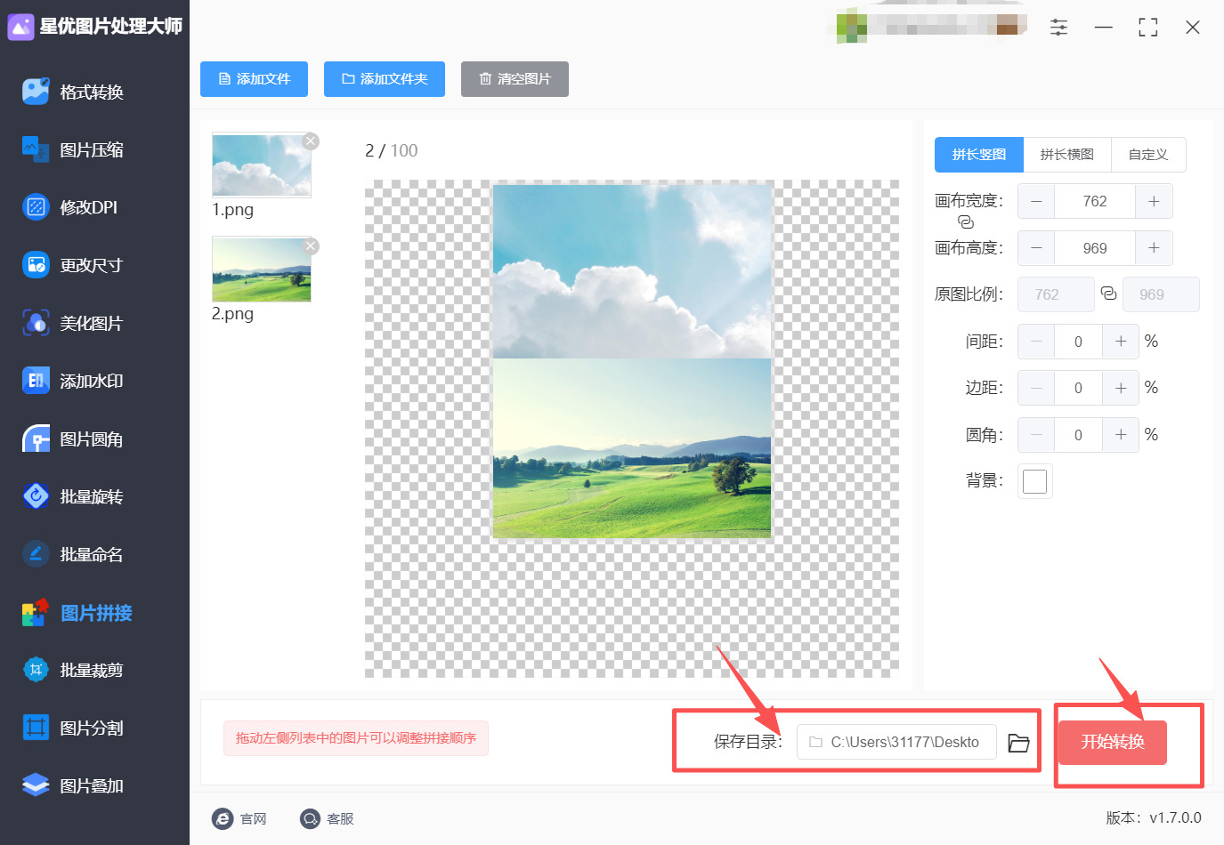The image size is (1224, 845).
Task: Click the 原图比例 height field 969
Action: pos(1161,294)
